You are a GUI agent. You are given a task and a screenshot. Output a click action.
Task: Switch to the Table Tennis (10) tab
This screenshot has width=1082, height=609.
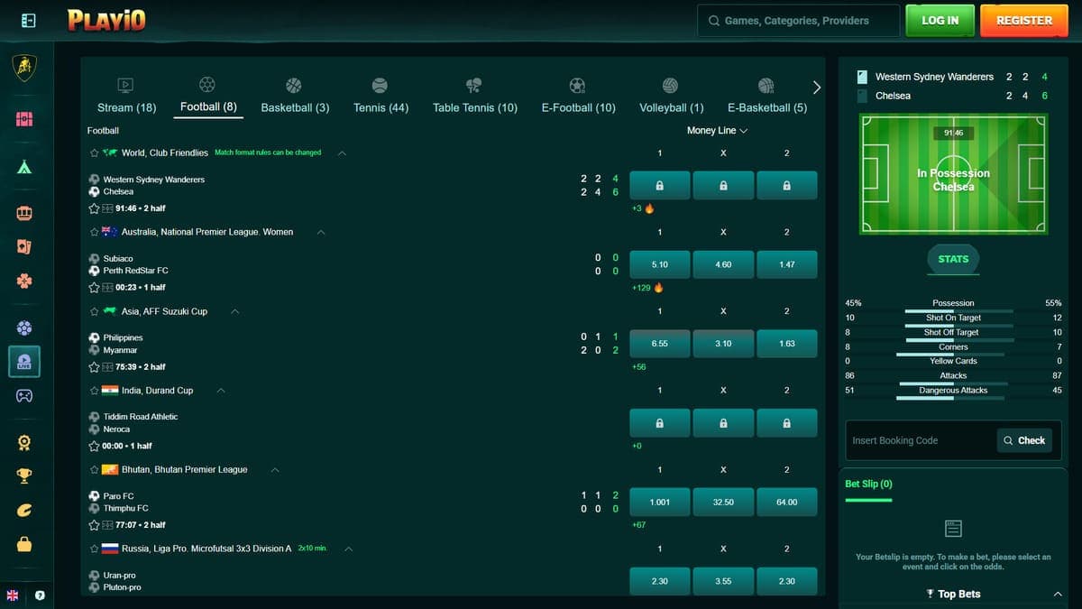click(x=475, y=97)
